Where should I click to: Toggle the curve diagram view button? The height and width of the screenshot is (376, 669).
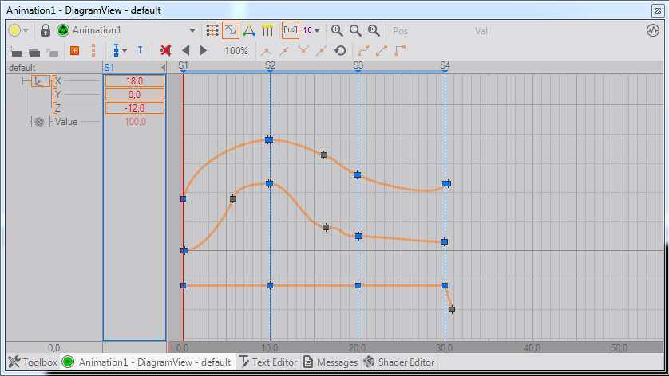(230, 30)
